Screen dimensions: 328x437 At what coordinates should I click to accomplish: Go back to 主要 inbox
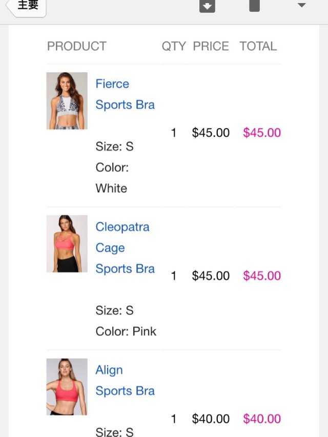27,6
